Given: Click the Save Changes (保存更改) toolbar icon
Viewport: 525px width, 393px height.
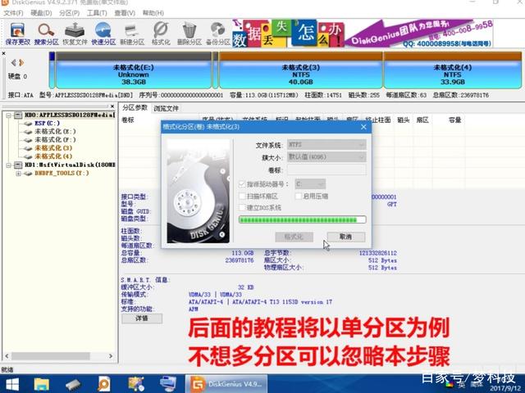Looking at the screenshot, I should click(x=17, y=34).
